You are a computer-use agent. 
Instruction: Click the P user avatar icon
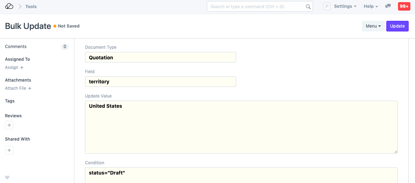(327, 6)
